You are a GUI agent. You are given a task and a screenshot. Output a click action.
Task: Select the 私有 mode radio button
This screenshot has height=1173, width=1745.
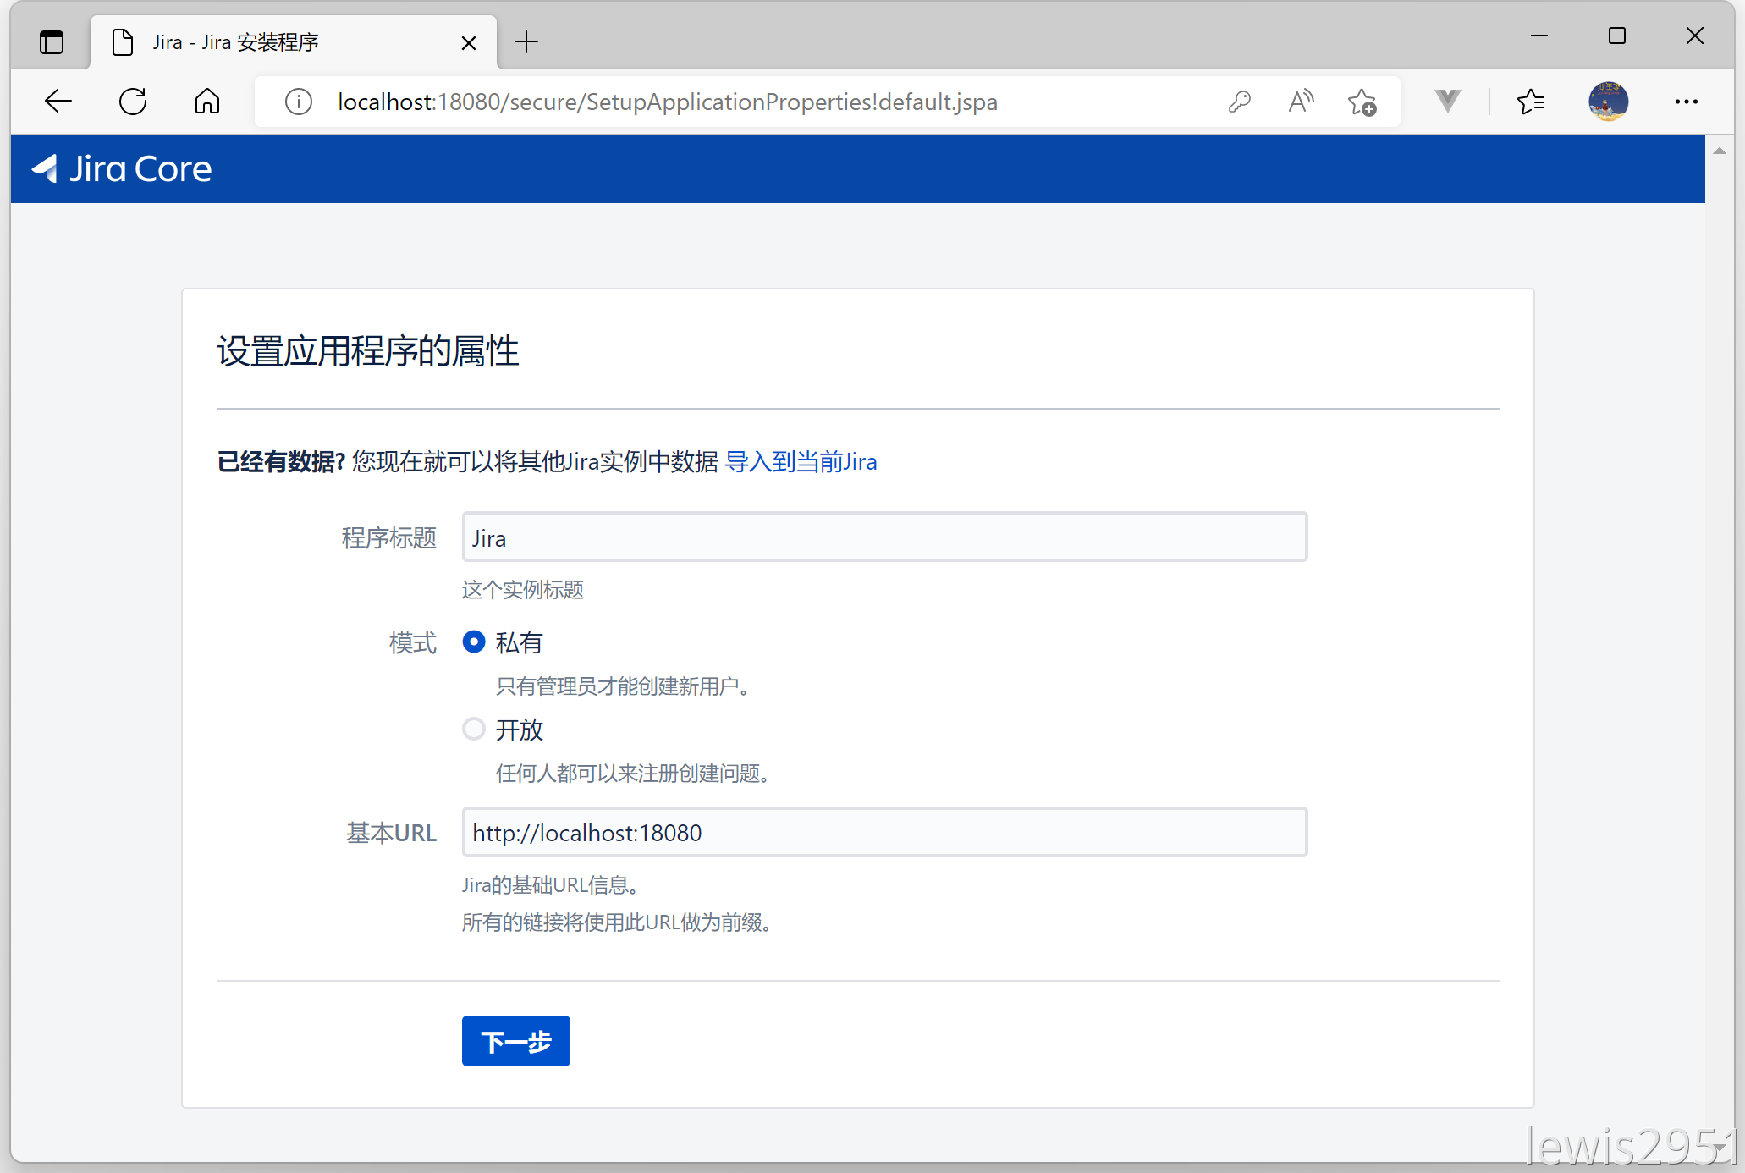pos(474,642)
